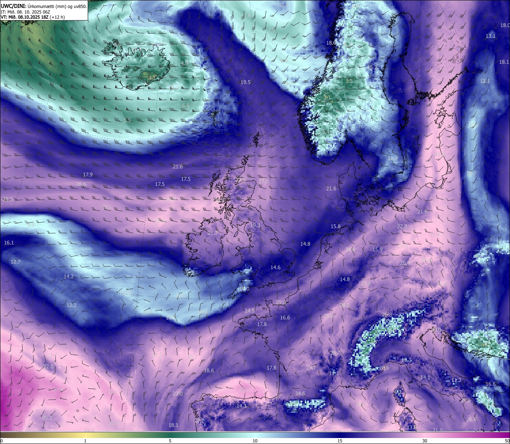Click the 'IT: Mið. 08. 10. 2025 06Z' line
The height and width of the screenshot is (444, 510).
[x=25, y=12]
